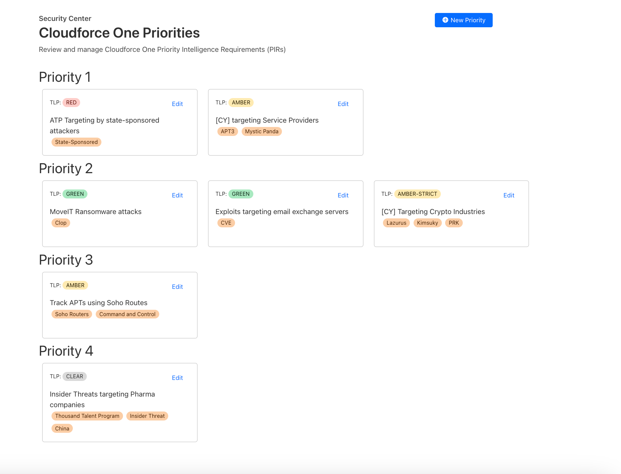Click the Security Center breadcrumb text
Screen dimensions: 621x474
coord(65,19)
